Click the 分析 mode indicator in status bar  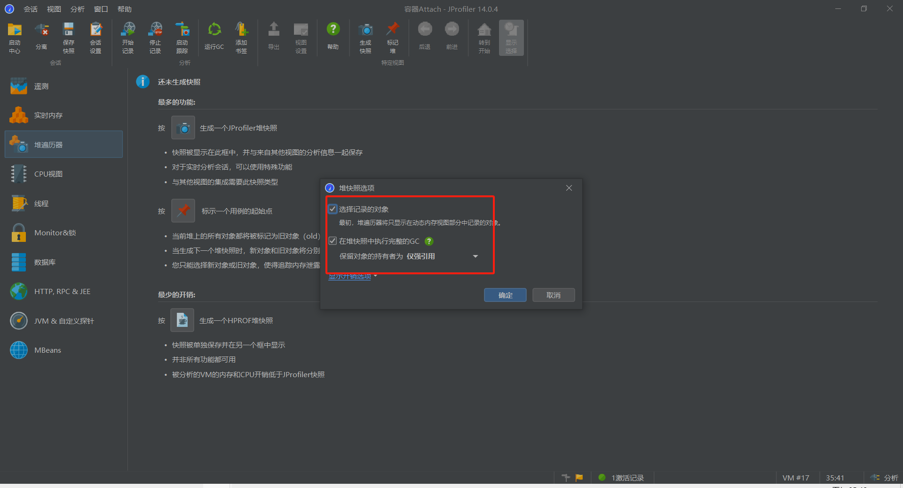pyautogui.click(x=885, y=478)
